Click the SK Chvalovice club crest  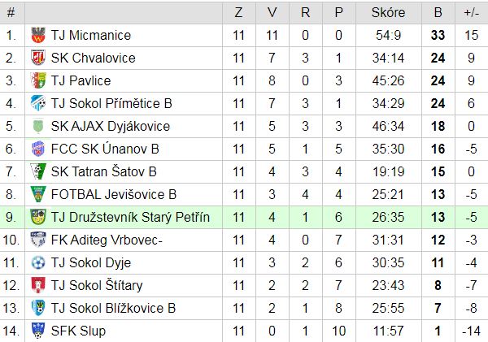click(x=38, y=58)
